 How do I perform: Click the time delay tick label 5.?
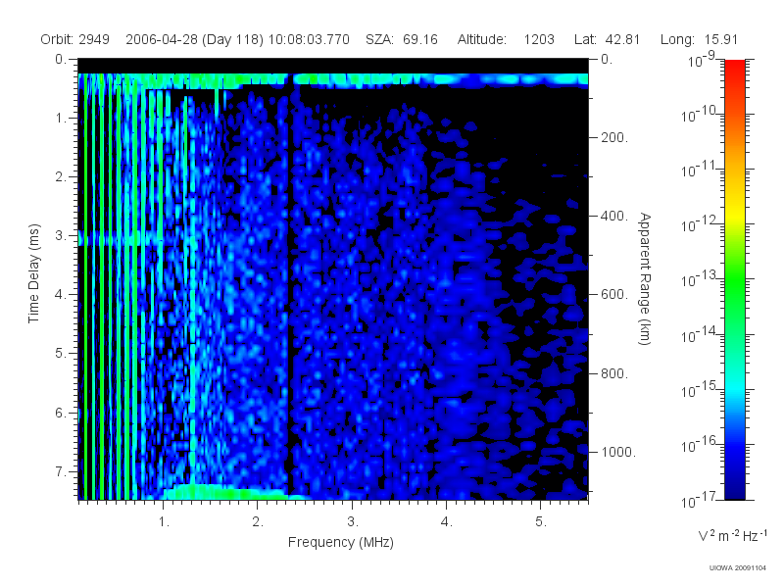tap(61, 354)
